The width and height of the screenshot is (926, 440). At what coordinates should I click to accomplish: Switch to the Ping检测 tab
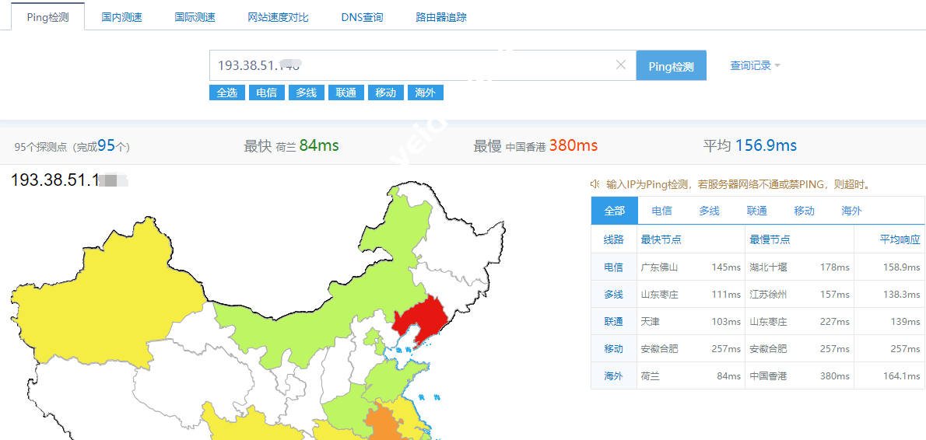coord(47,17)
